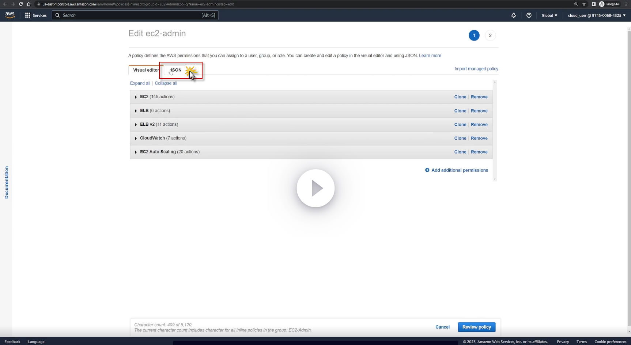The height and width of the screenshot is (345, 631).
Task: Click the browser address bar URL
Action: pyautogui.click(x=138, y=4)
